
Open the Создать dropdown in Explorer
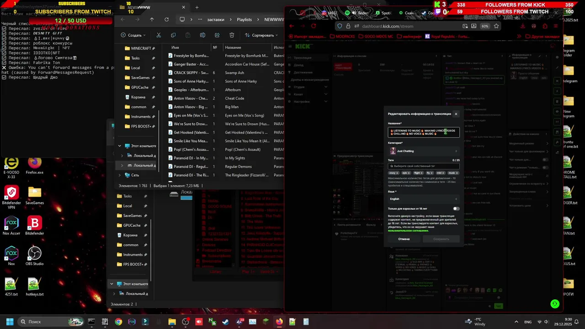(x=133, y=35)
